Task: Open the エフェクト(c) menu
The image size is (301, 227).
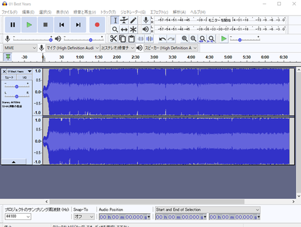Action: click(159, 12)
